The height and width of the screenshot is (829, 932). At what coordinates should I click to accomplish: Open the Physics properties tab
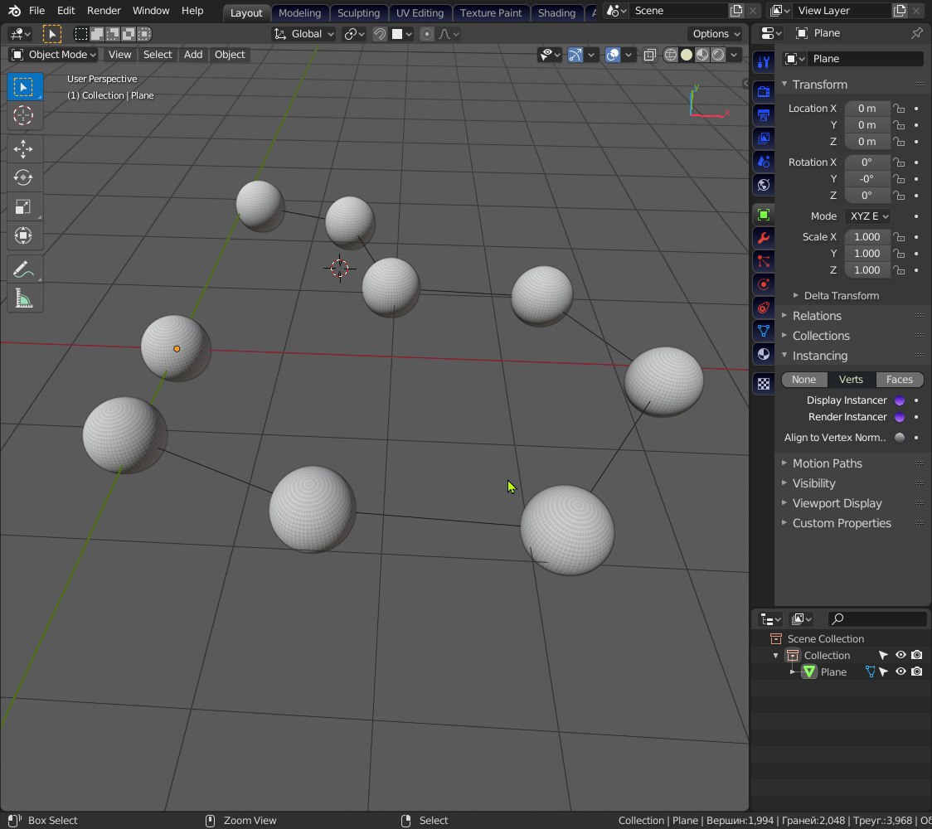pos(764,284)
